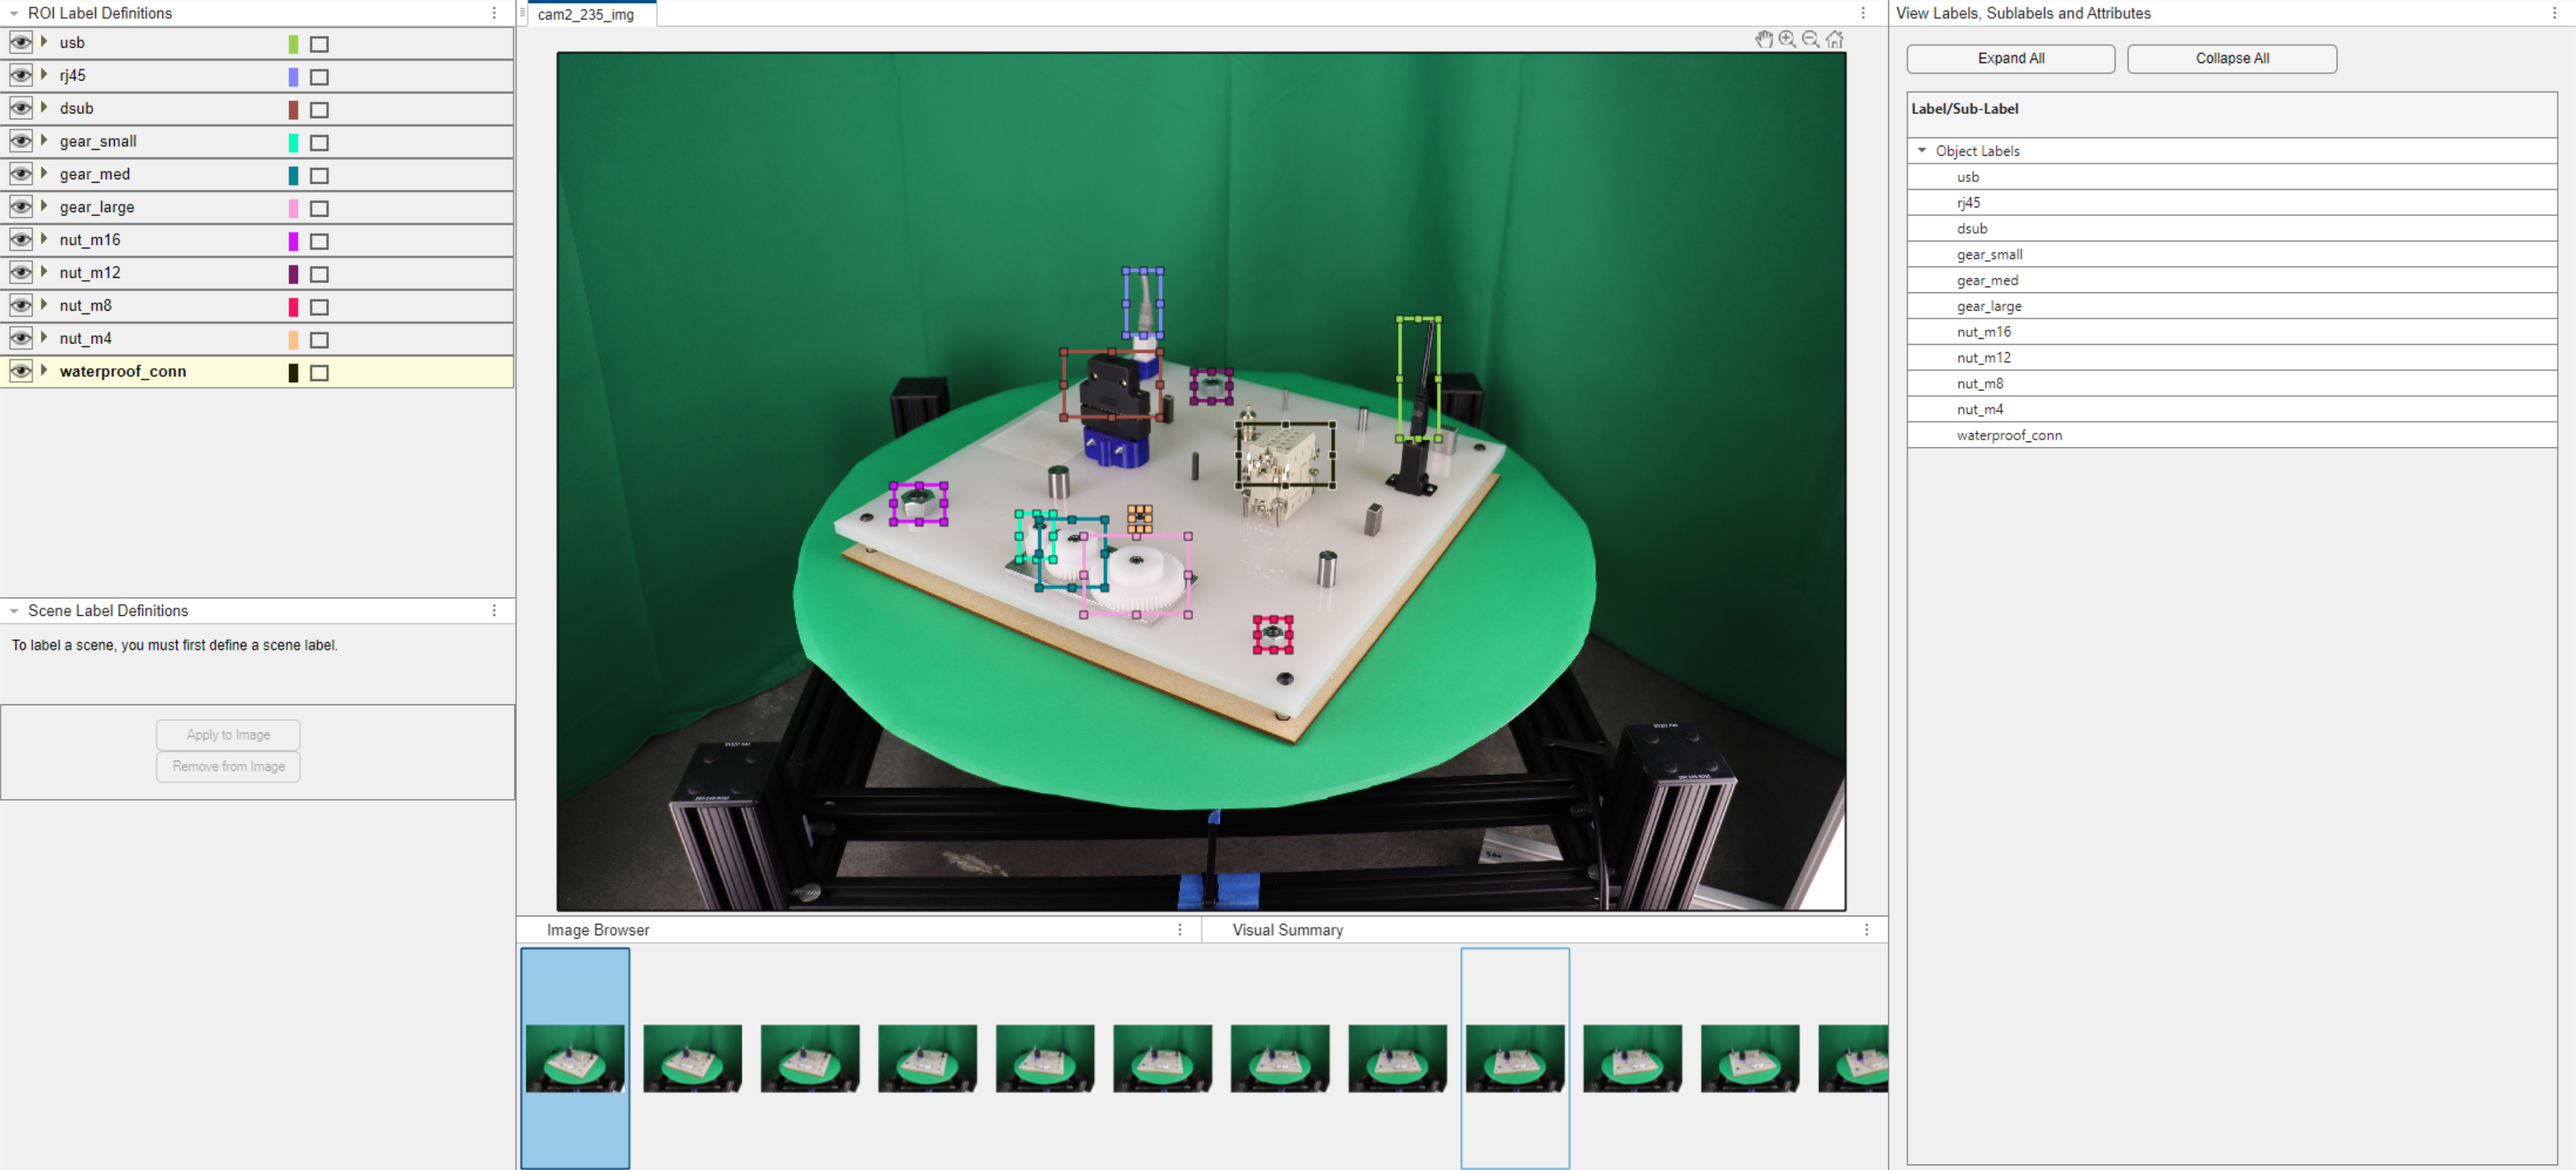Click the zoom in magnifier icon
2576x1170 pixels.
(1787, 39)
